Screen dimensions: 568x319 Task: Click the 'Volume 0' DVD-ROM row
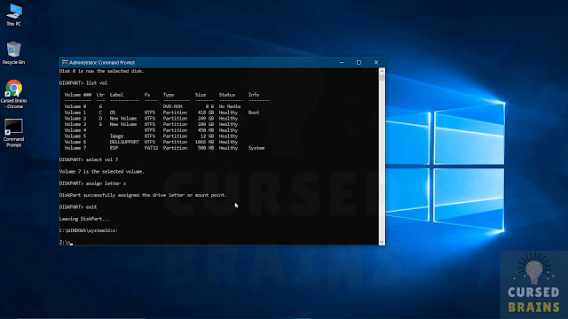(153, 106)
